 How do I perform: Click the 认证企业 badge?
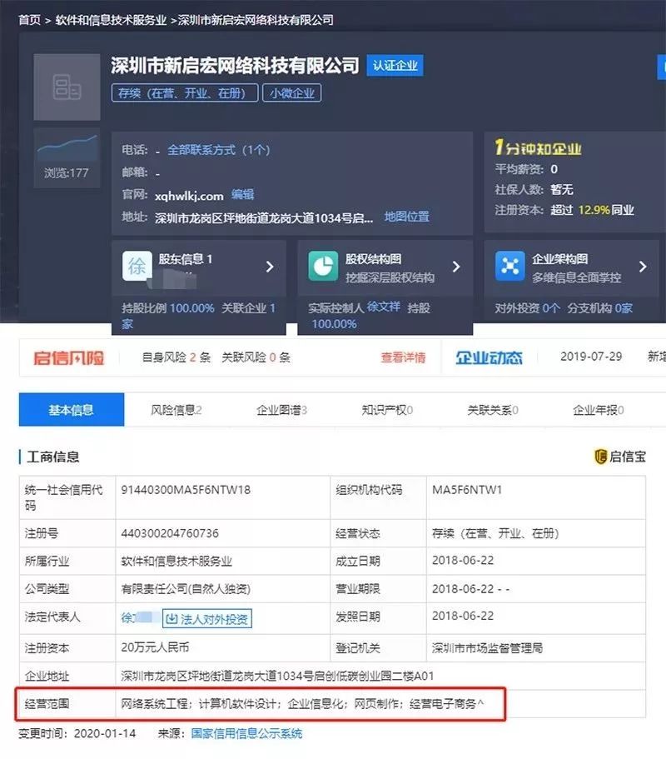(x=395, y=65)
